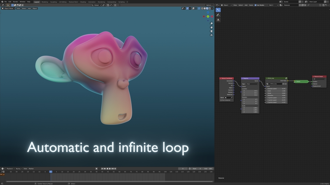This screenshot has width=330, height=185.
Task: Click the use preview range clock icon
Action: (x=189, y=169)
